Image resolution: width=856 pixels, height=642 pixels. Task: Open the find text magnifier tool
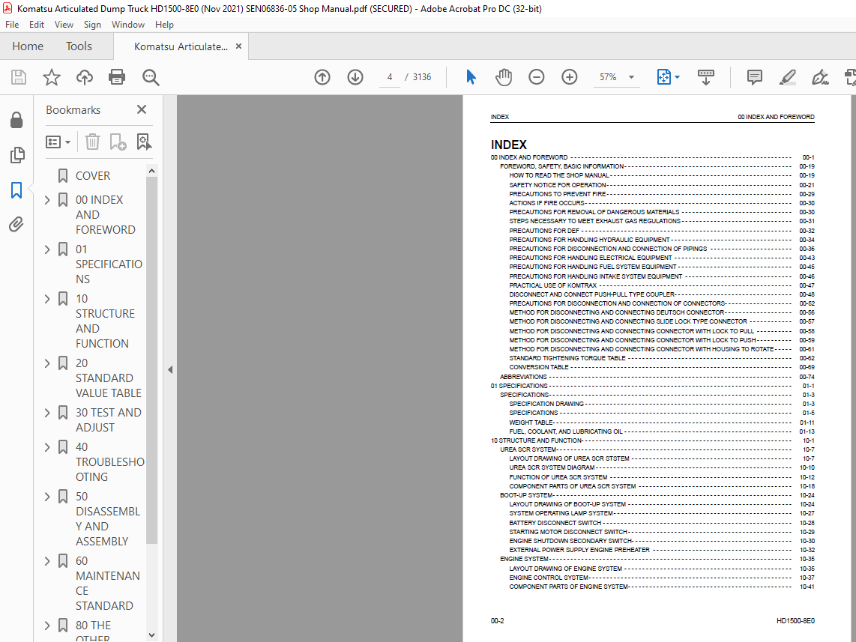pos(151,77)
